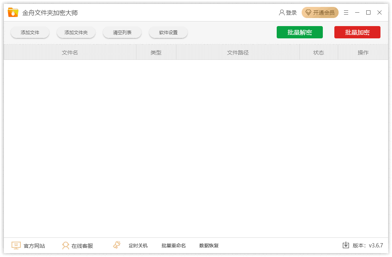Click the version text v3.6.7
392x257 pixels.
click(x=376, y=245)
